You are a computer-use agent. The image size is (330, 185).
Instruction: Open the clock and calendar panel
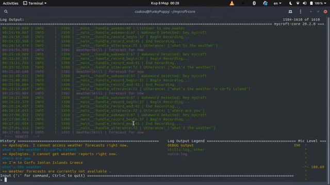point(165,3)
